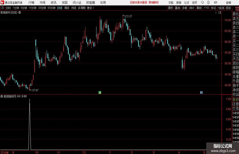Expand the 联瑞新材(日线) chart dropdown

click(20, 12)
